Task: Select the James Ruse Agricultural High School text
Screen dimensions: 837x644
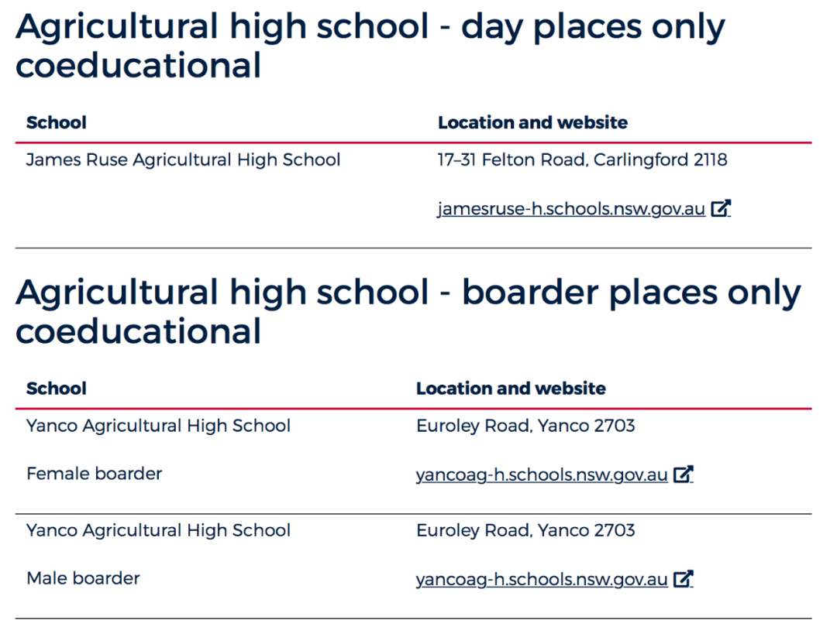Action: (183, 160)
